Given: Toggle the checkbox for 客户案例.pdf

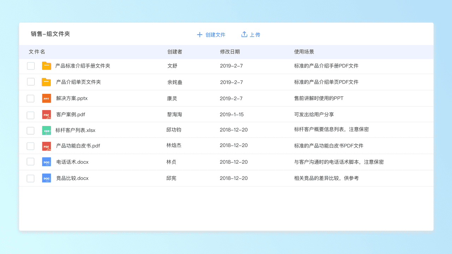Looking at the screenshot, I should (31, 115).
